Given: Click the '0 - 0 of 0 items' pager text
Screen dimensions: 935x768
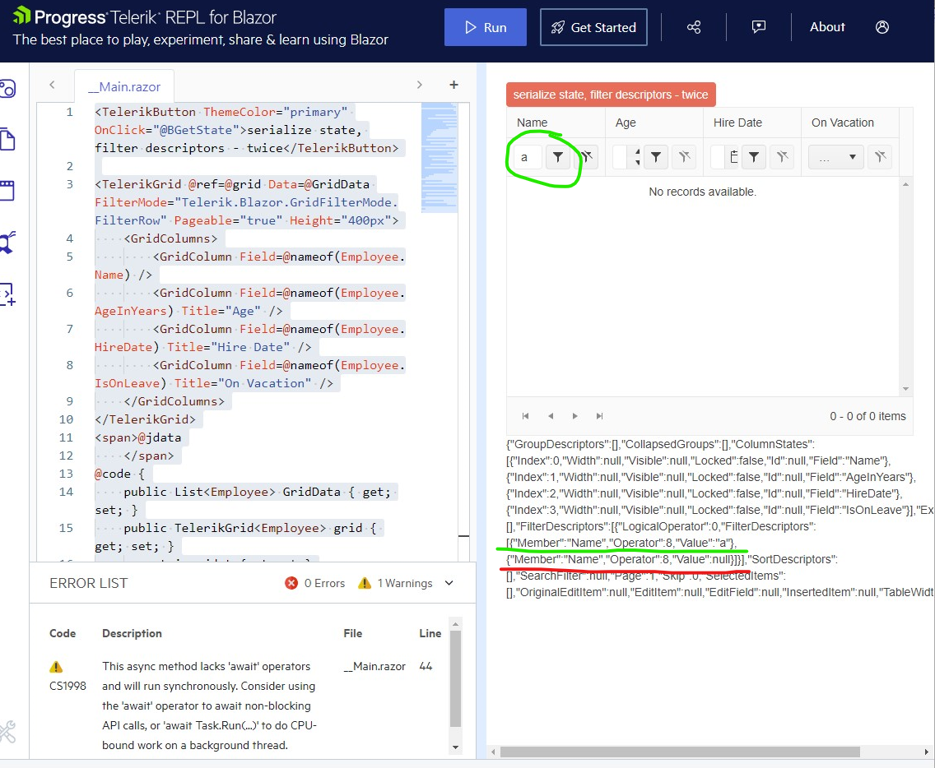Looking at the screenshot, I should (868, 416).
